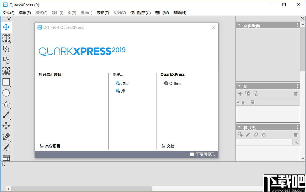
Task: Select the Starburst tool
Action: click(6, 104)
